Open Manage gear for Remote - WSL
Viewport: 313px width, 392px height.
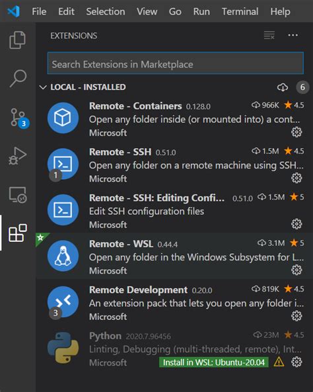click(296, 270)
